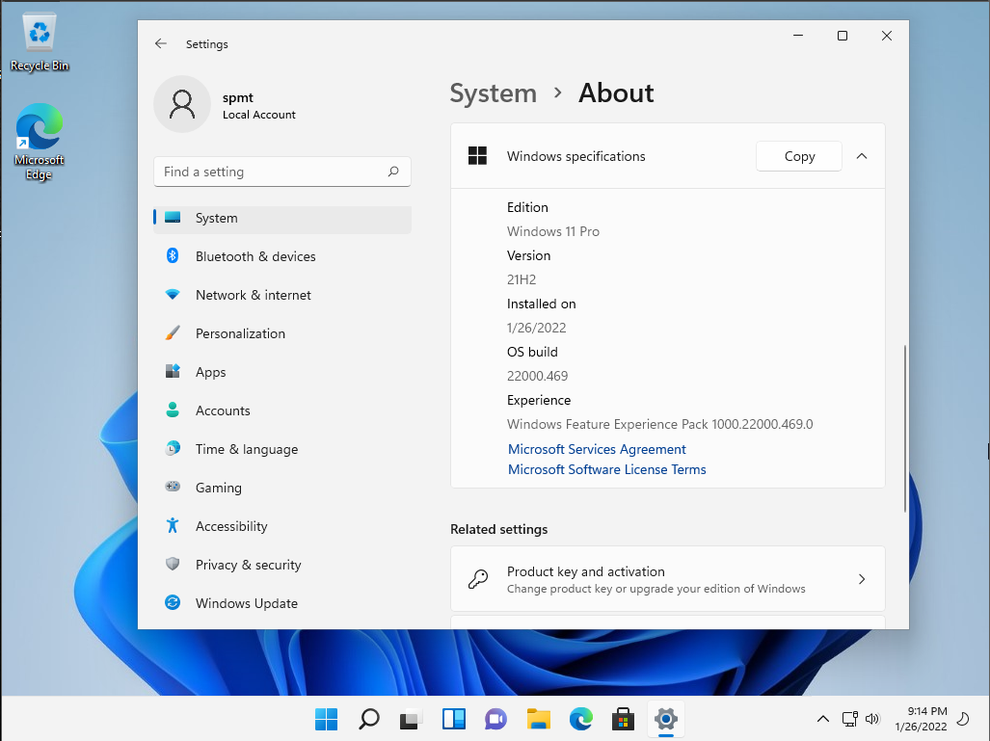Screen dimensions: 990x741
Task: Click the Time & language clock icon
Action: coord(173,449)
